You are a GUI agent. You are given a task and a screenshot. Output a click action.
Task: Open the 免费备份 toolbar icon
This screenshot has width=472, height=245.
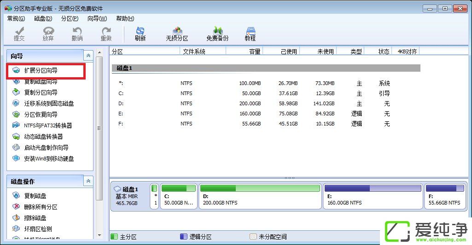tap(217, 34)
